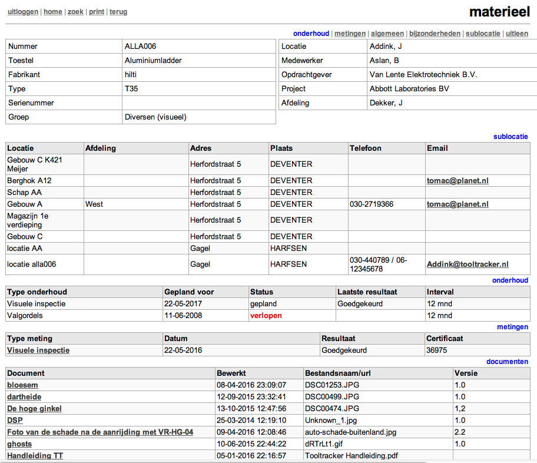
Task: Open the dartheide document
Action: point(24,397)
